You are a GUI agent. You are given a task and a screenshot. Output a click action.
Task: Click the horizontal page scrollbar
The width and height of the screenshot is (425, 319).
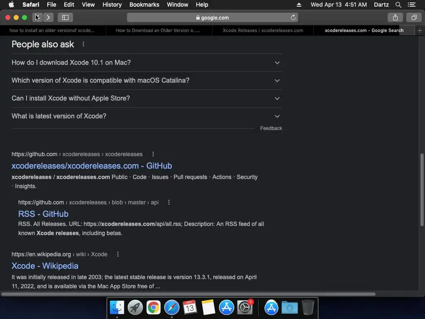pyautogui.click(x=188, y=294)
